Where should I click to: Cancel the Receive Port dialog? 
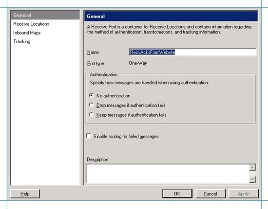tap(210, 193)
